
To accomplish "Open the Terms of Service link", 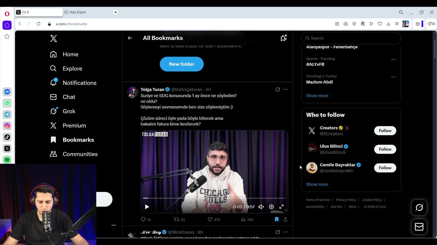I will point(318,200).
